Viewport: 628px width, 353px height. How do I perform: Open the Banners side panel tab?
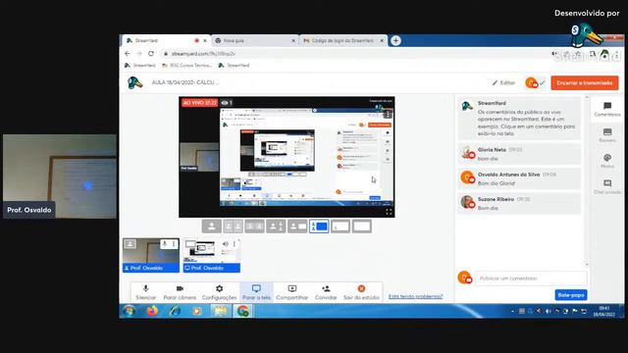607,135
